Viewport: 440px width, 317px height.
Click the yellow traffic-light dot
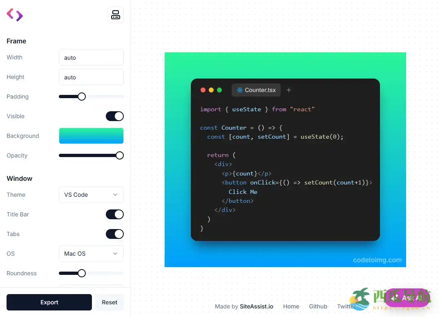point(211,90)
